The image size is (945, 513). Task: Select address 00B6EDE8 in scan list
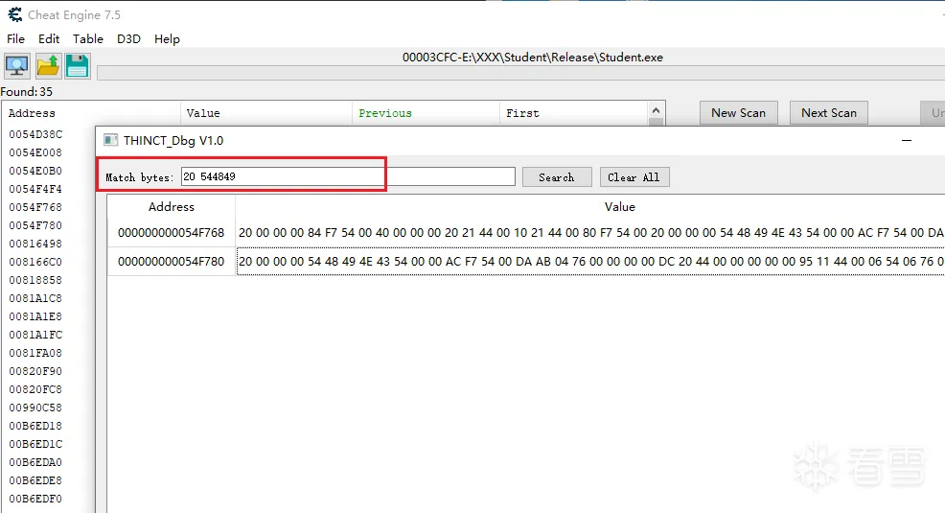coord(35,480)
